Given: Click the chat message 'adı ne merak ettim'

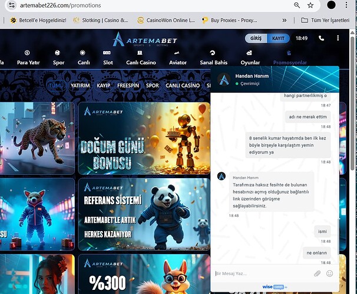Looking at the screenshot, I should [x=308, y=117].
